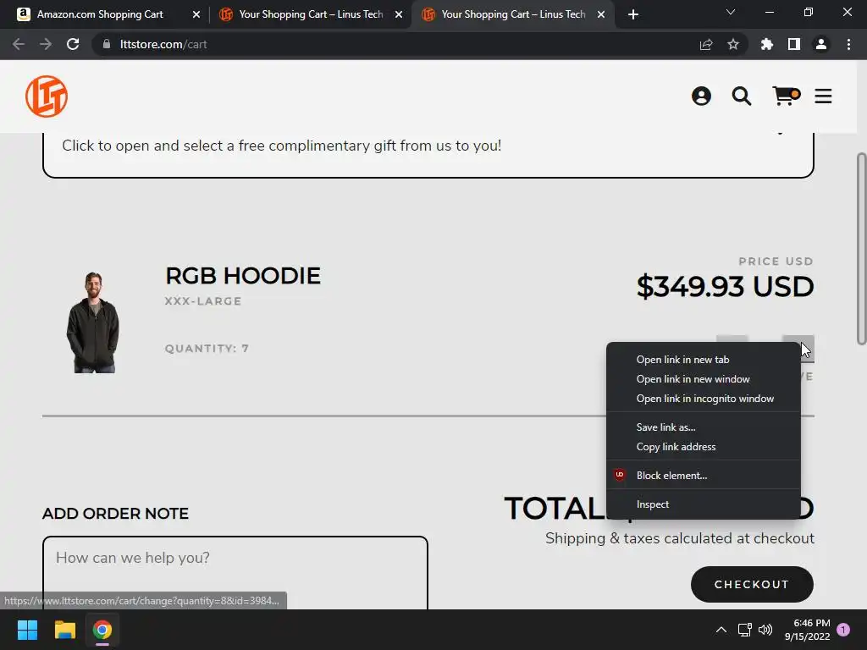Open Chrome extensions puzzle icon
Screen dimensions: 867x650
(766, 44)
